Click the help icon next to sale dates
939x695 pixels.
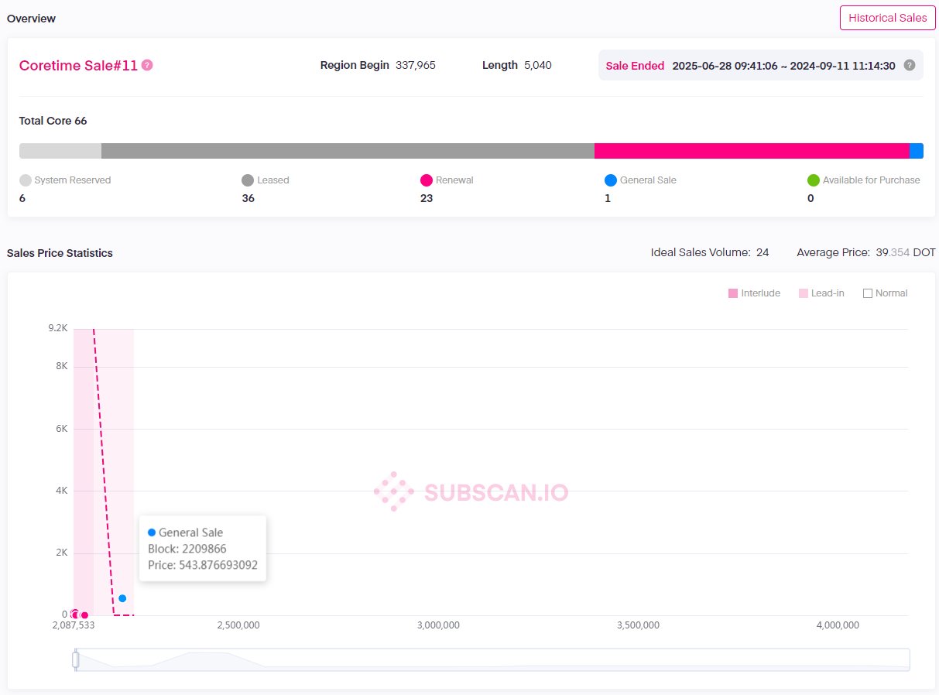[x=910, y=66]
